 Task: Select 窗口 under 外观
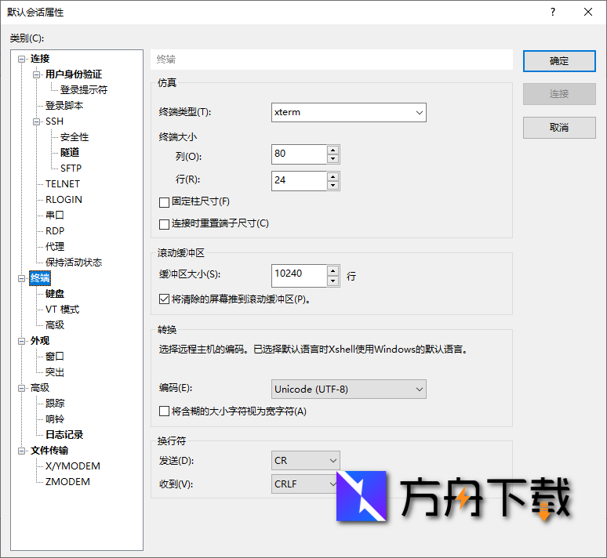pos(55,357)
